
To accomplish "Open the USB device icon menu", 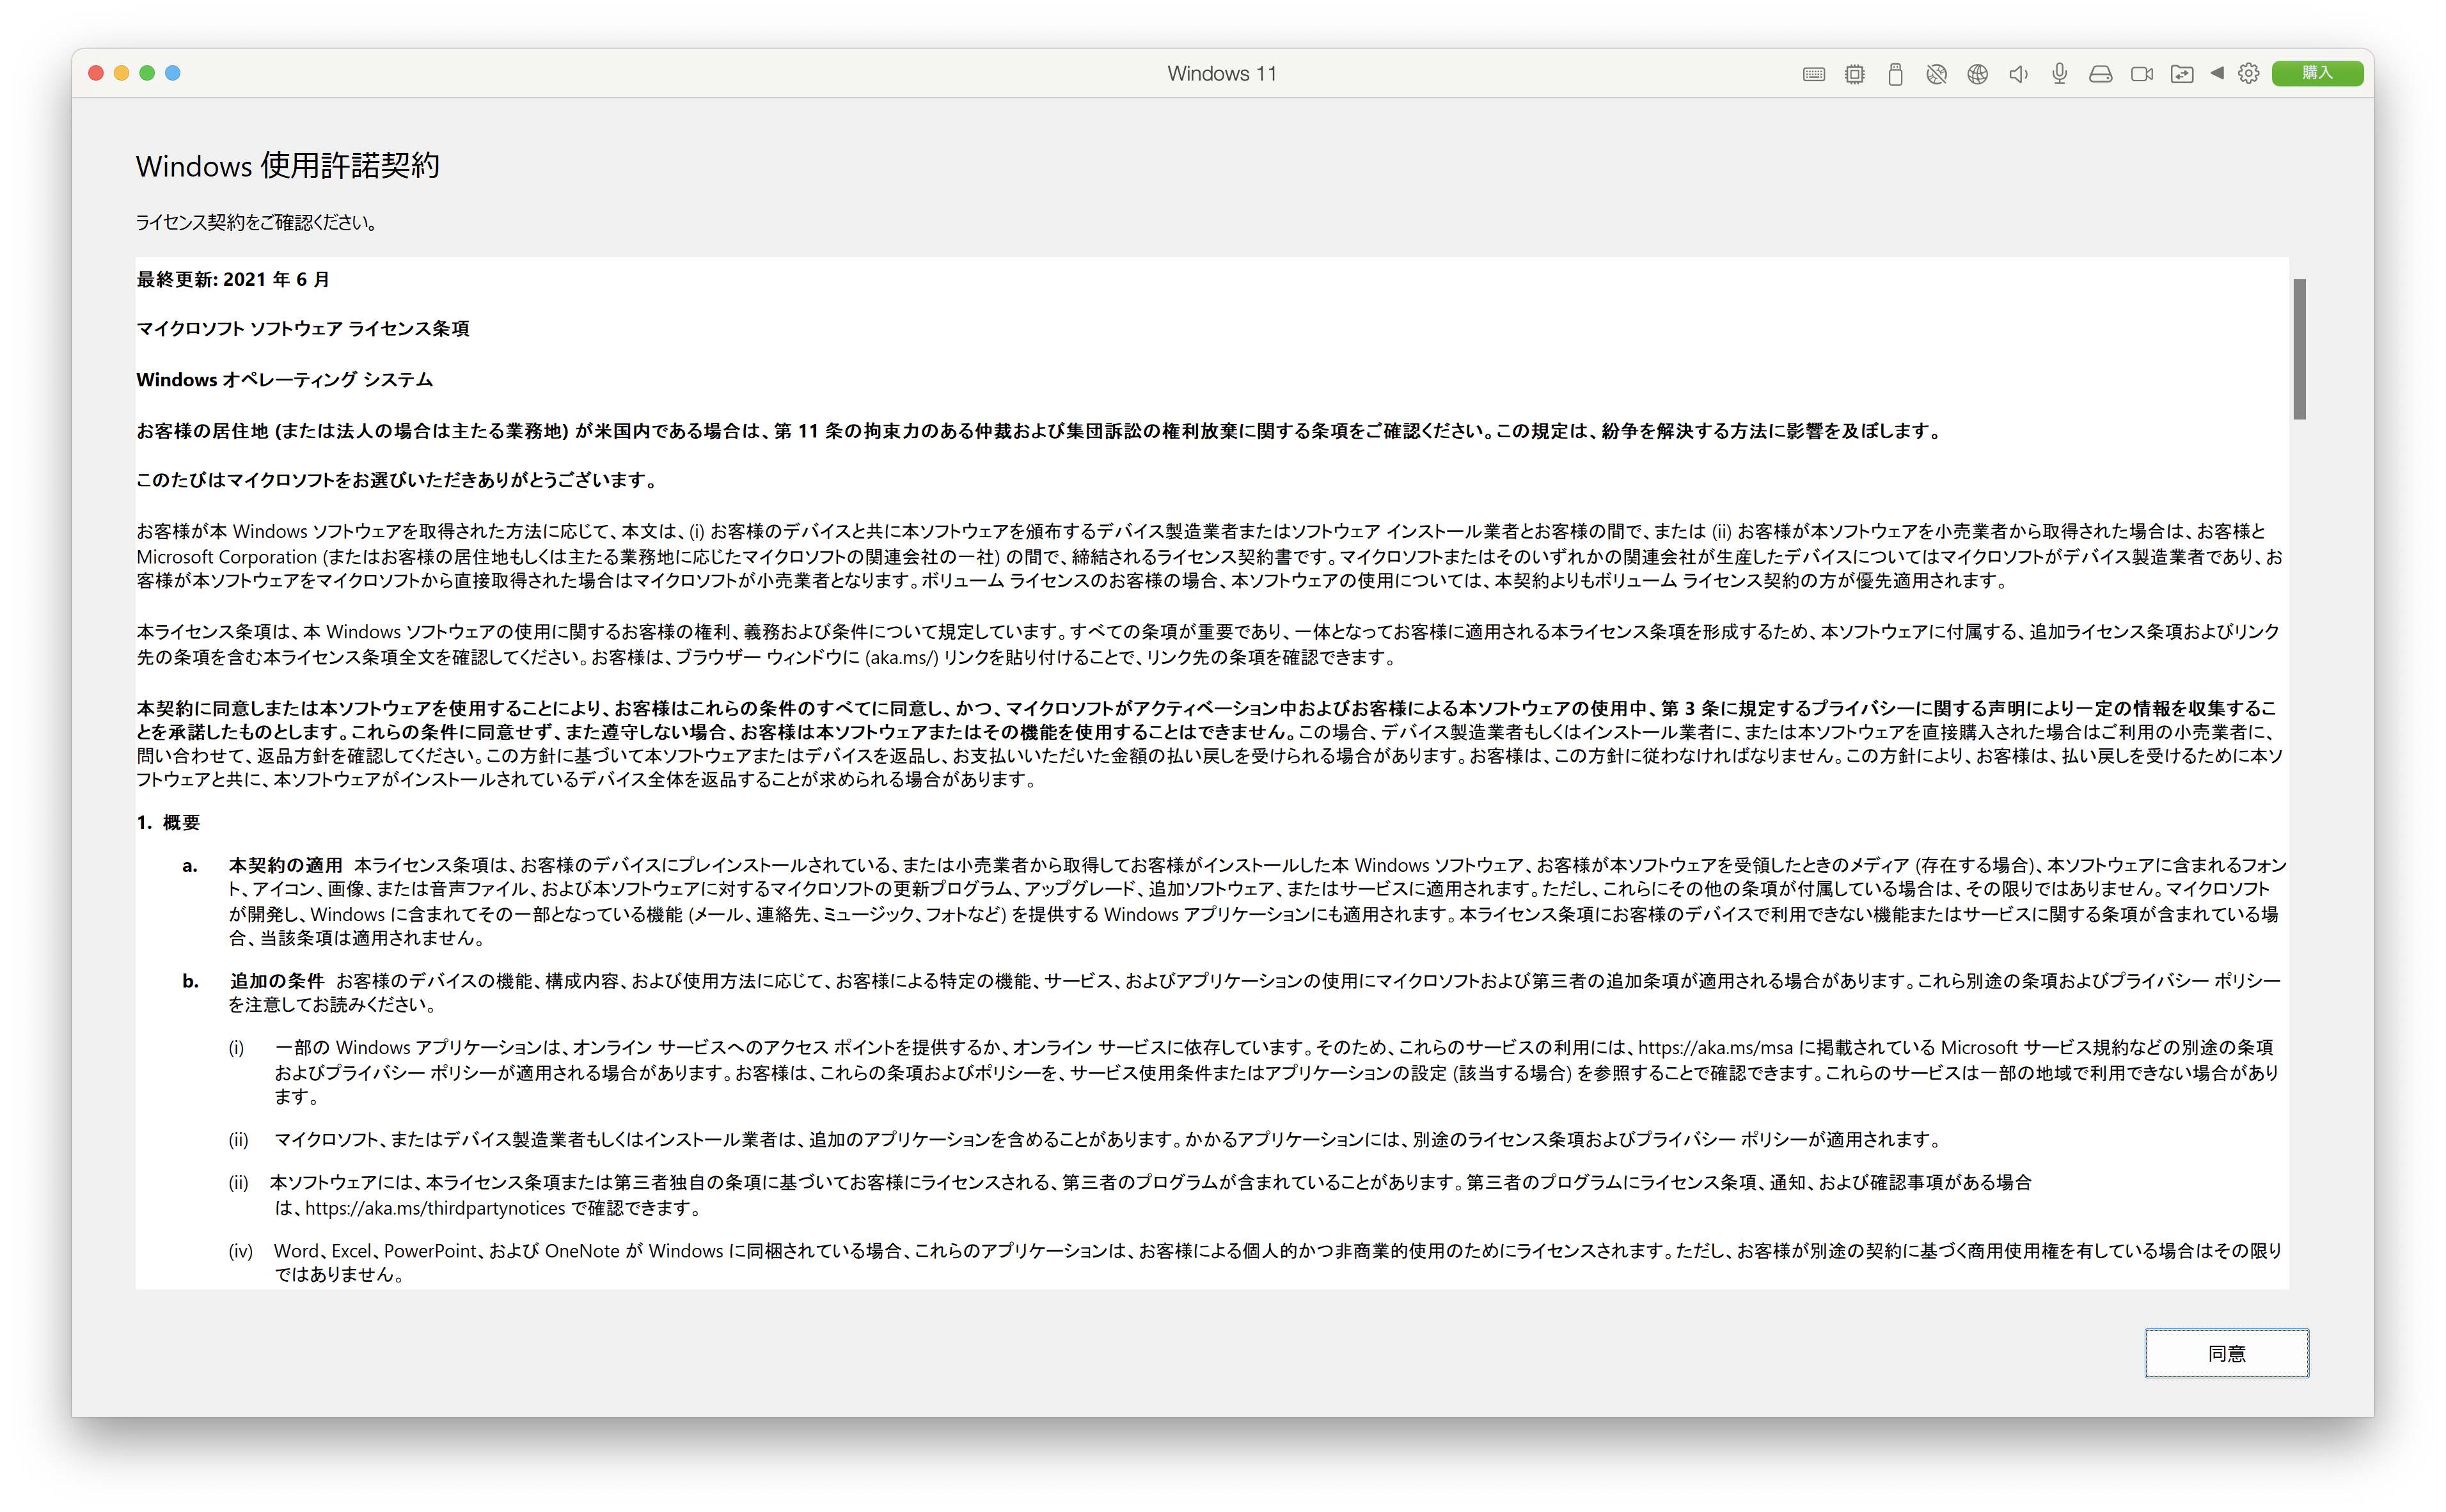I will (1895, 74).
